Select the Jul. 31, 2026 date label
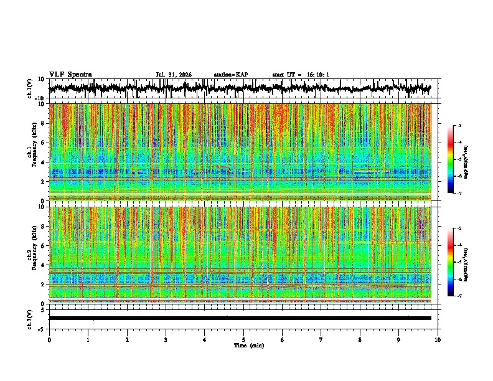The width and height of the screenshot is (493, 381). coord(174,75)
